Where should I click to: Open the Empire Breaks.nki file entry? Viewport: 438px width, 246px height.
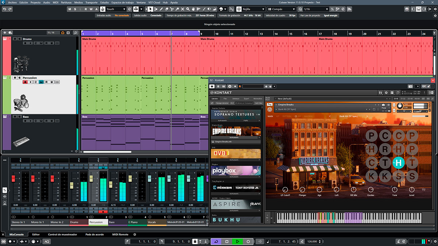[236, 141]
